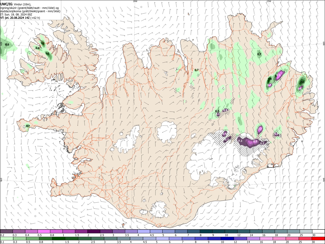Pick the dark purple 0.2–0.3 swatch in snow legend

[x=7, y=232]
